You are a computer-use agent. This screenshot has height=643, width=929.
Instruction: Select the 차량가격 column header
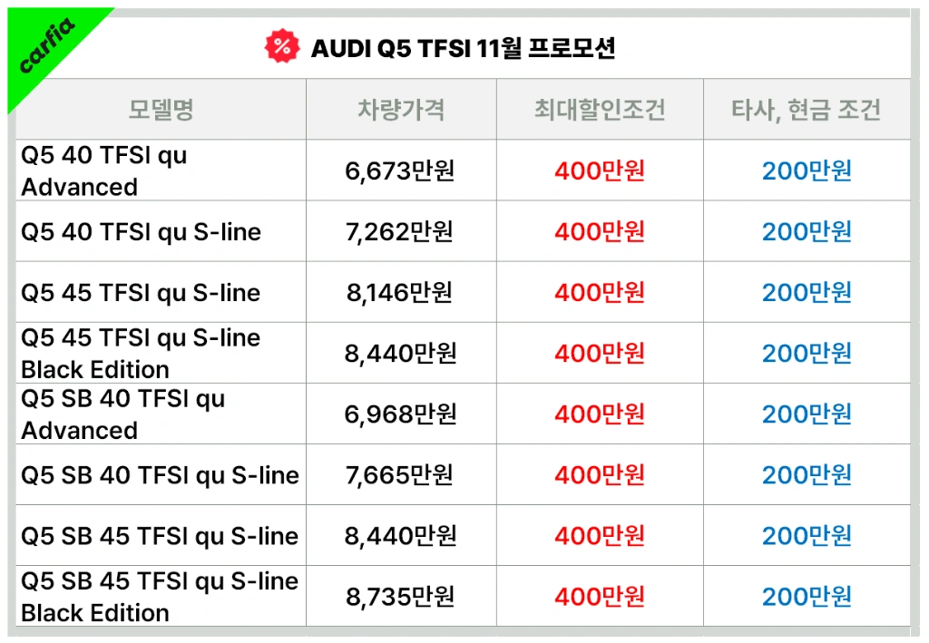(x=401, y=110)
